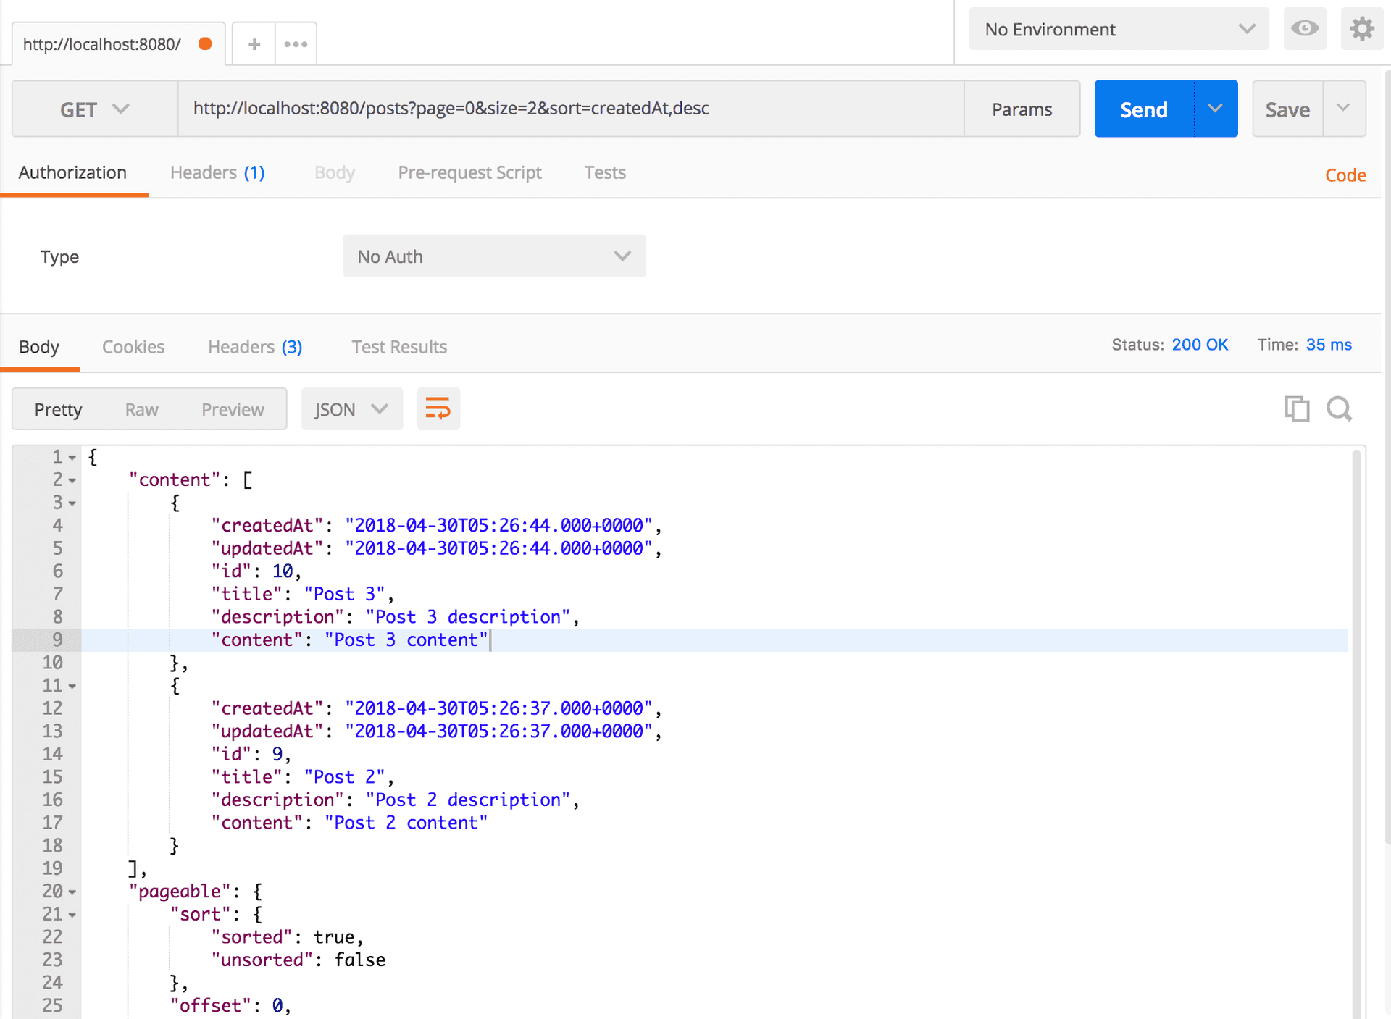Collapse the pageable object at line 20

pos(72,892)
